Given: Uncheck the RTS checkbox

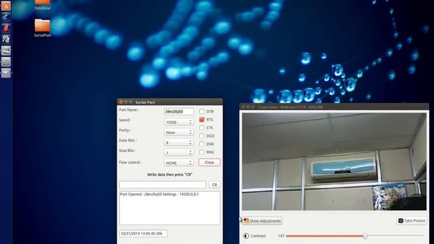Looking at the screenshot, I should coord(202,119).
